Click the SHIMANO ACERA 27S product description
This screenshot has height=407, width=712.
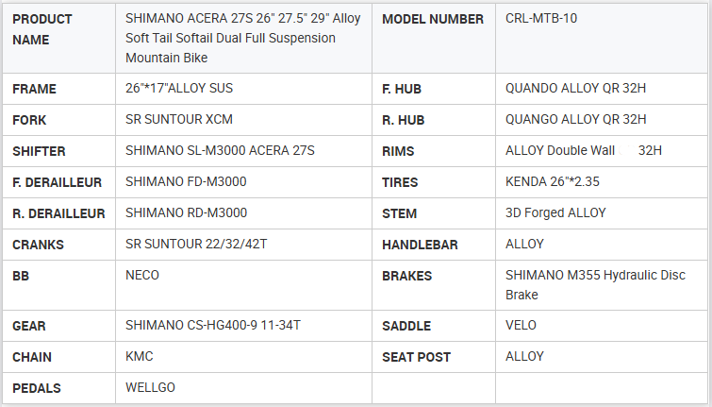coord(243,39)
